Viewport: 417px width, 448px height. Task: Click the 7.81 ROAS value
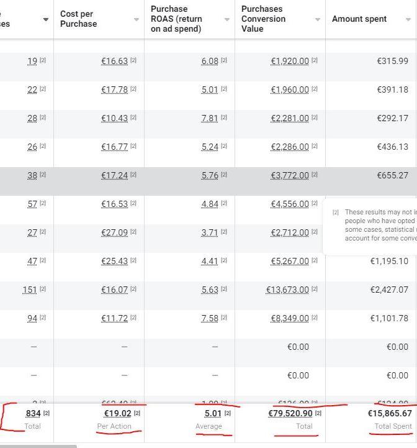[x=210, y=118]
